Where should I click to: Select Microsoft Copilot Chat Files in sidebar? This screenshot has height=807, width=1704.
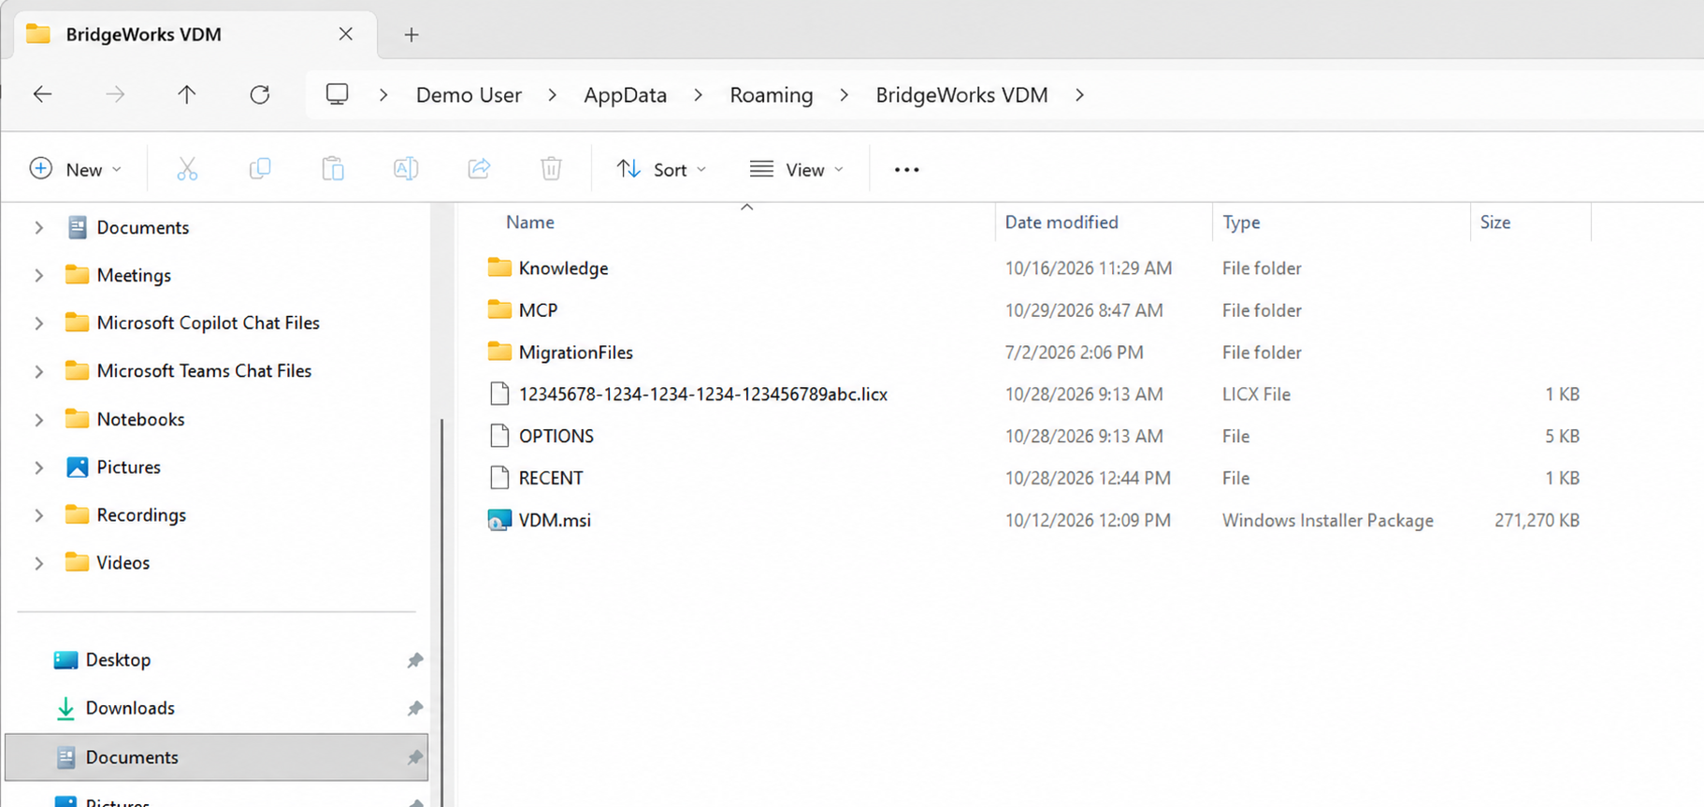click(208, 323)
